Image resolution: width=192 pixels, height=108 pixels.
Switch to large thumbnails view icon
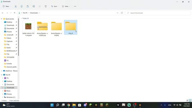(x=190, y=100)
